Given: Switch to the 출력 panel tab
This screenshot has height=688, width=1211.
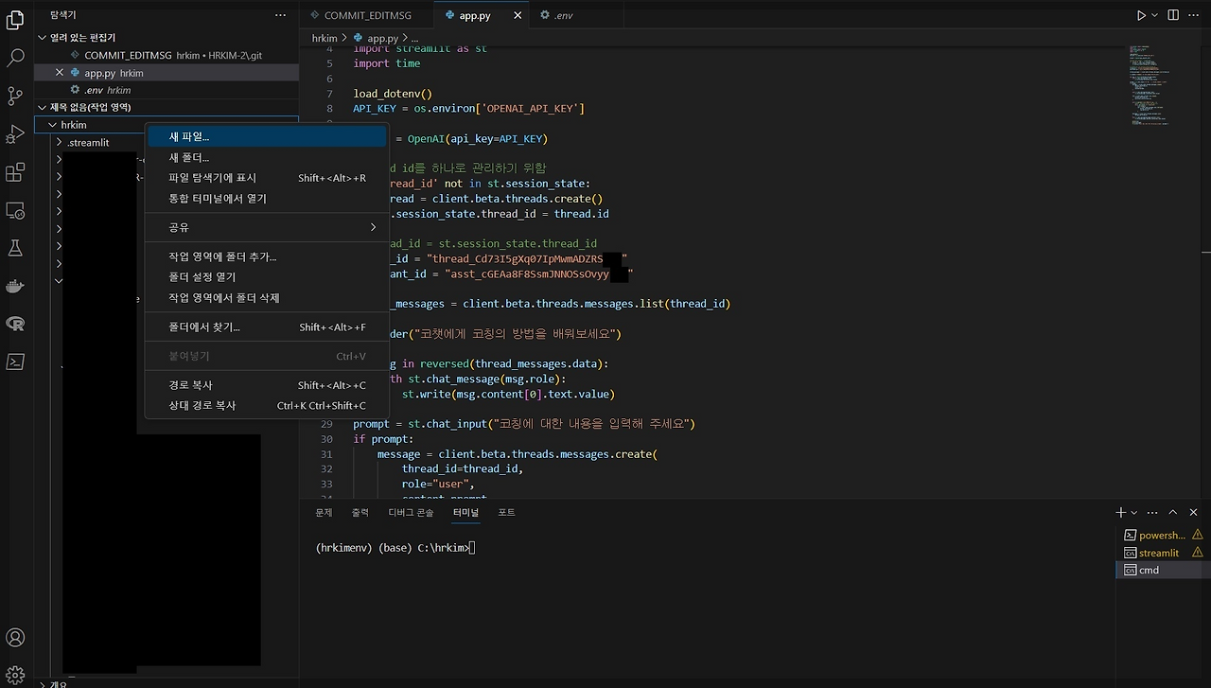Looking at the screenshot, I should pos(360,512).
